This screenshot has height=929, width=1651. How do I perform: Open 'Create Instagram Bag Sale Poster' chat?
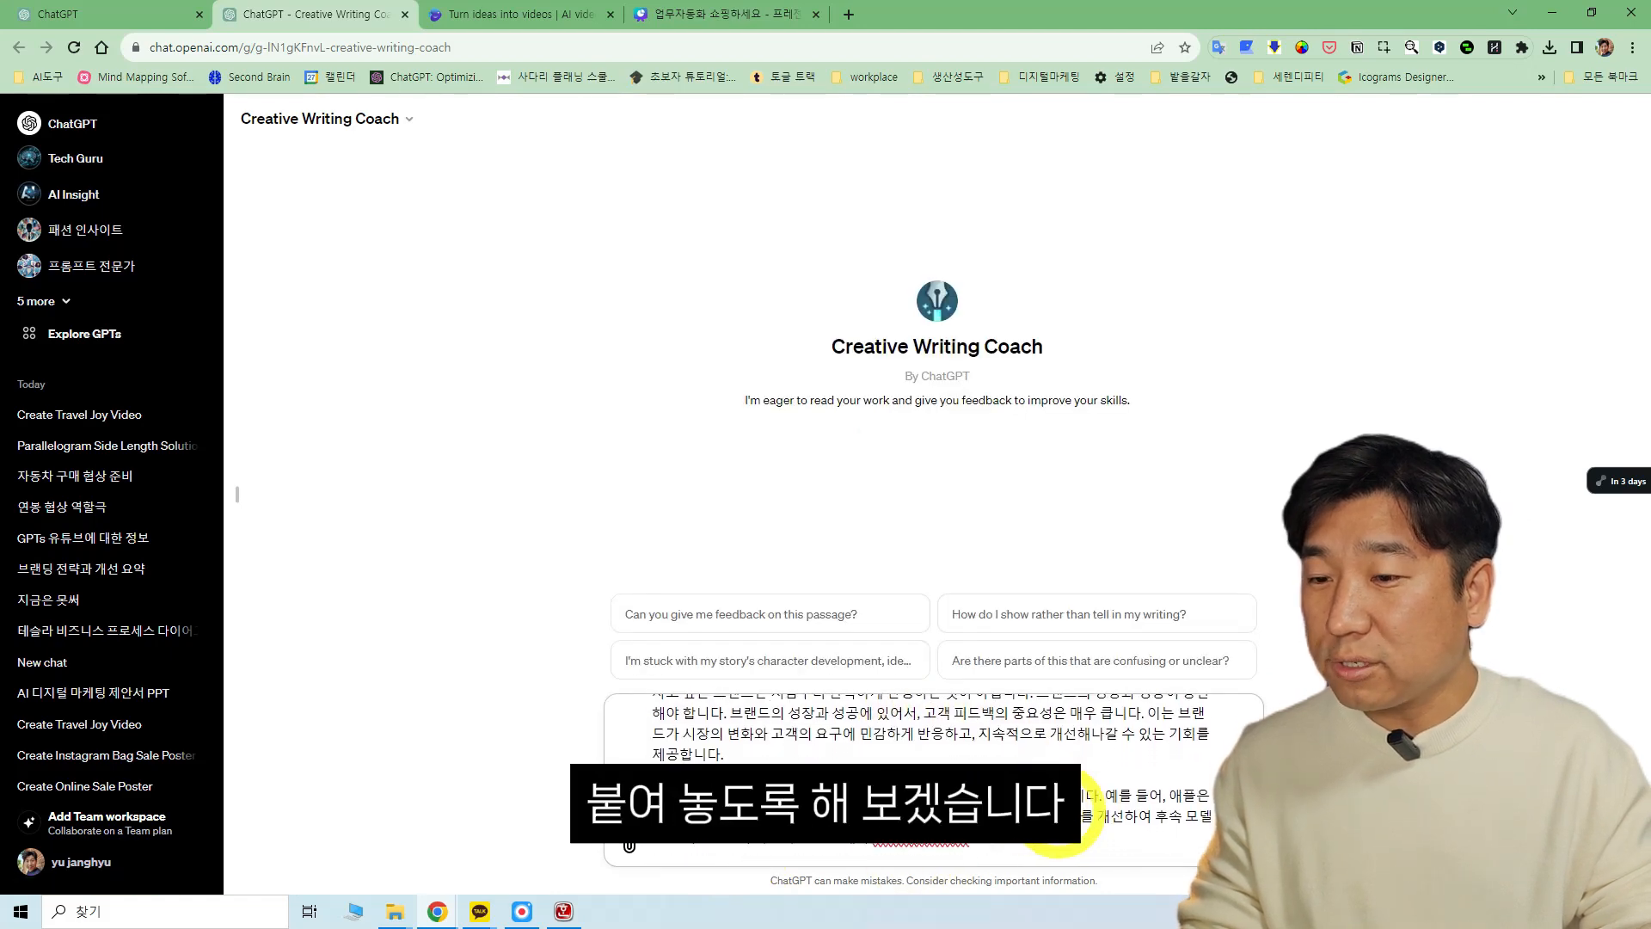coord(107,755)
